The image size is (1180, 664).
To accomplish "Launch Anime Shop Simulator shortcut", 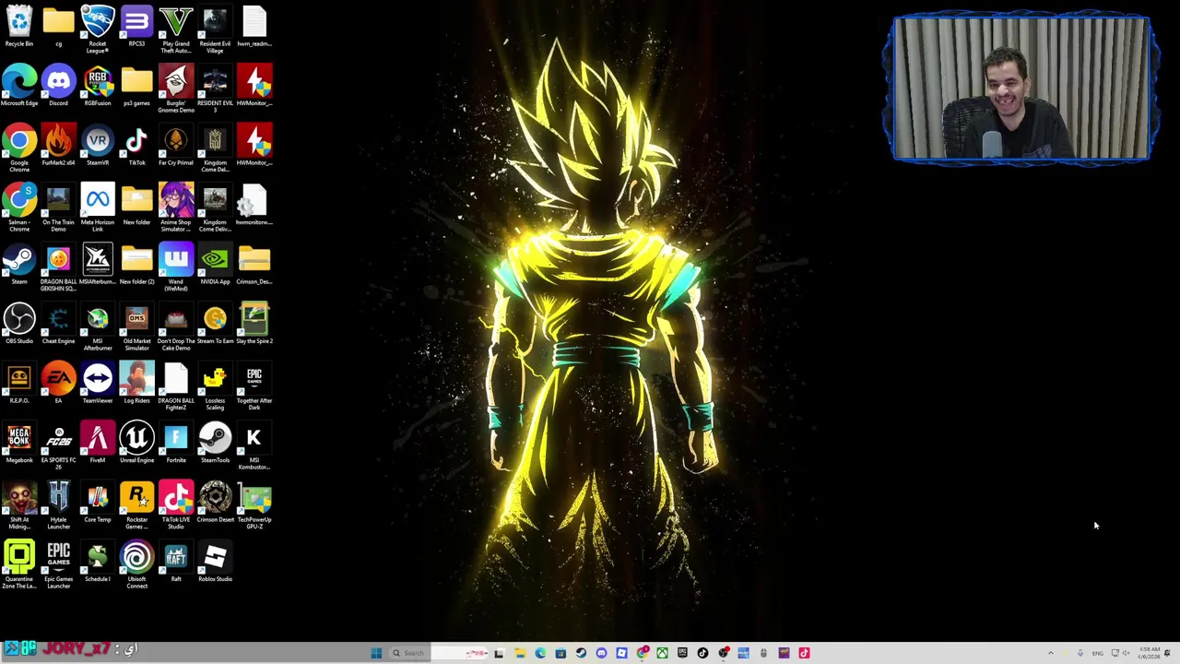I will tap(175, 207).
